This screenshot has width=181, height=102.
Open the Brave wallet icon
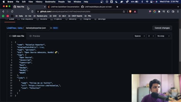click(x=173, y=11)
